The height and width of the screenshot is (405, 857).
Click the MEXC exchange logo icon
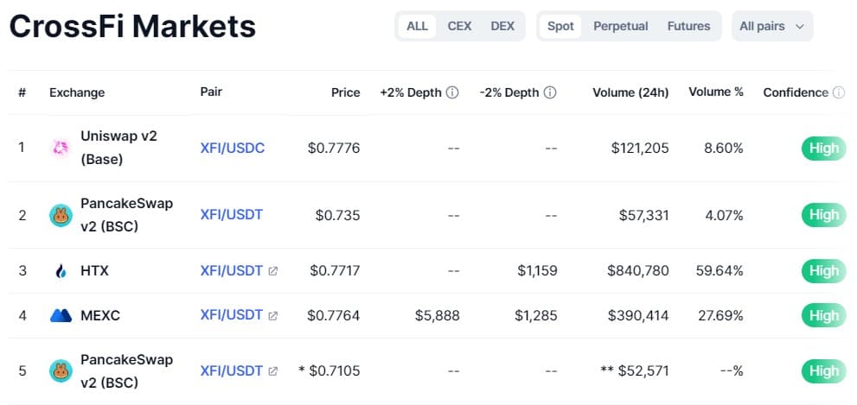61,316
